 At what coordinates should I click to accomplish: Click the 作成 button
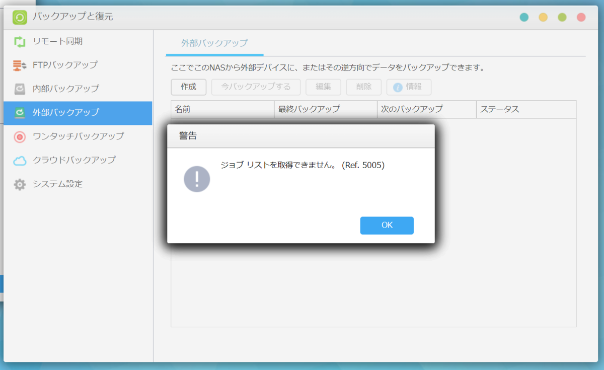click(x=188, y=87)
